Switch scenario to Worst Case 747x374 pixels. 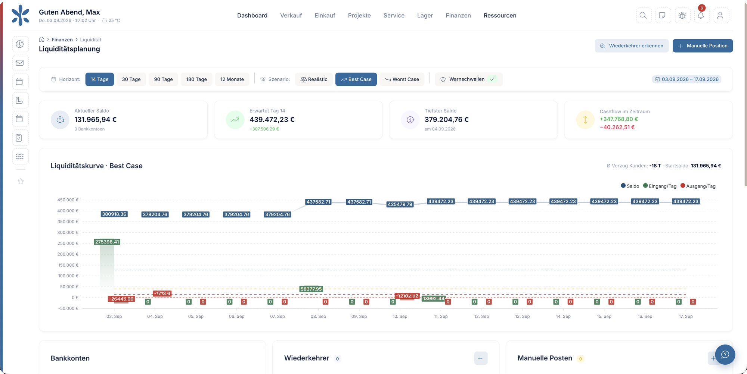coord(402,79)
